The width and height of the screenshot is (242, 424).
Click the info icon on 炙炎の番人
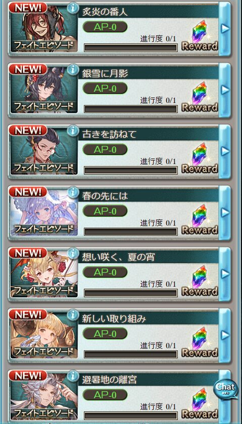click(71, 9)
